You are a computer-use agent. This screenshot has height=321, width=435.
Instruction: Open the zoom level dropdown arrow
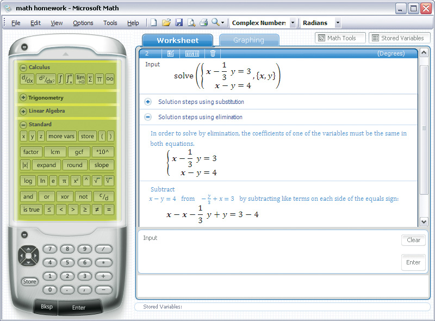coord(222,23)
